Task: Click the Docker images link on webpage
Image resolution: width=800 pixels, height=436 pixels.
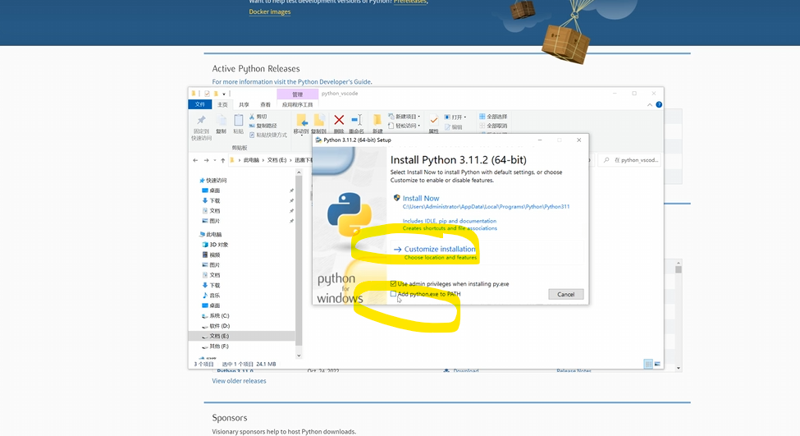Action: (269, 11)
